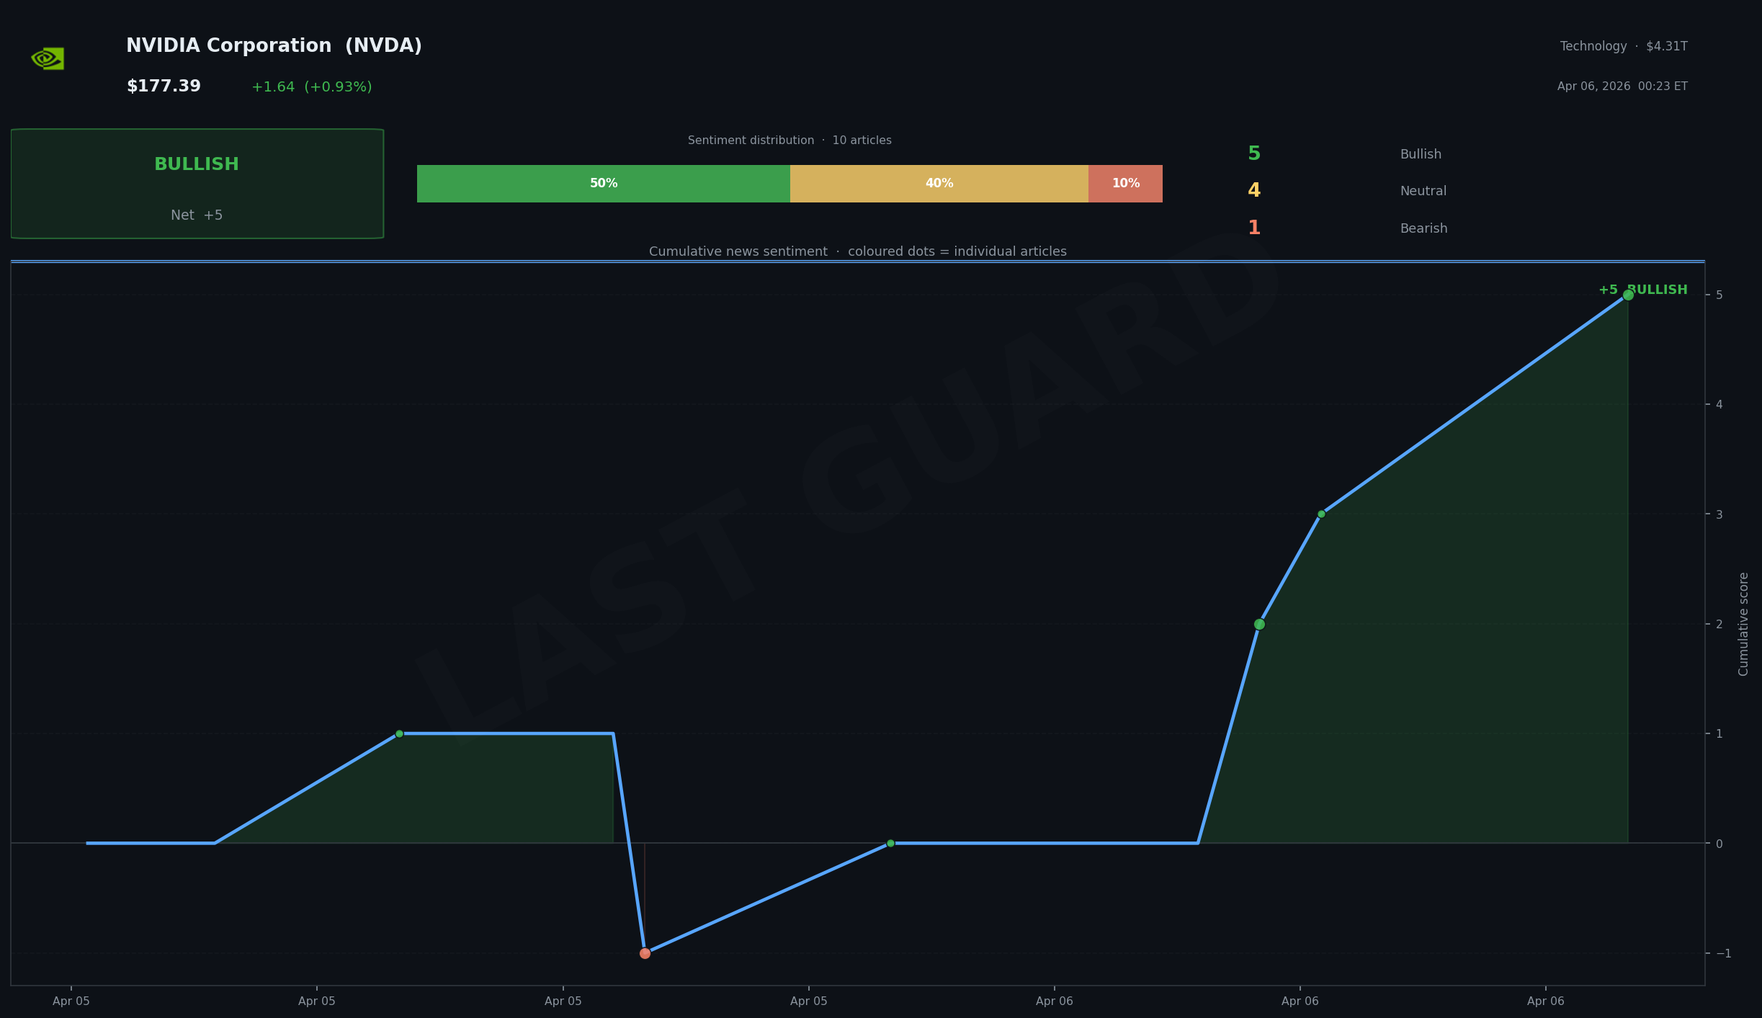Click the +1.64 (+0.93%) price change

[x=311, y=87]
